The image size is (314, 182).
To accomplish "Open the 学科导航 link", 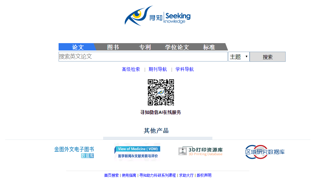I will [184, 69].
